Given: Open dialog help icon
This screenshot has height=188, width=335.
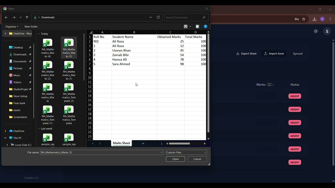Looking at the screenshot, I should [x=205, y=26].
